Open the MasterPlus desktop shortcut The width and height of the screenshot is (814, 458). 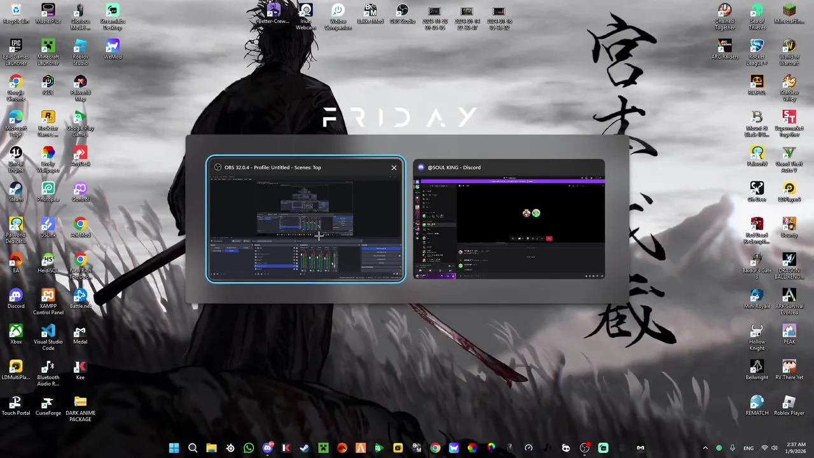click(48, 15)
